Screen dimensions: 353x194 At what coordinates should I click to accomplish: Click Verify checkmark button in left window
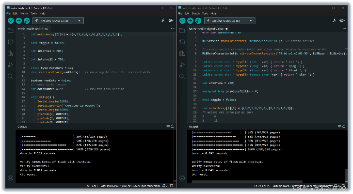(x=11, y=21)
